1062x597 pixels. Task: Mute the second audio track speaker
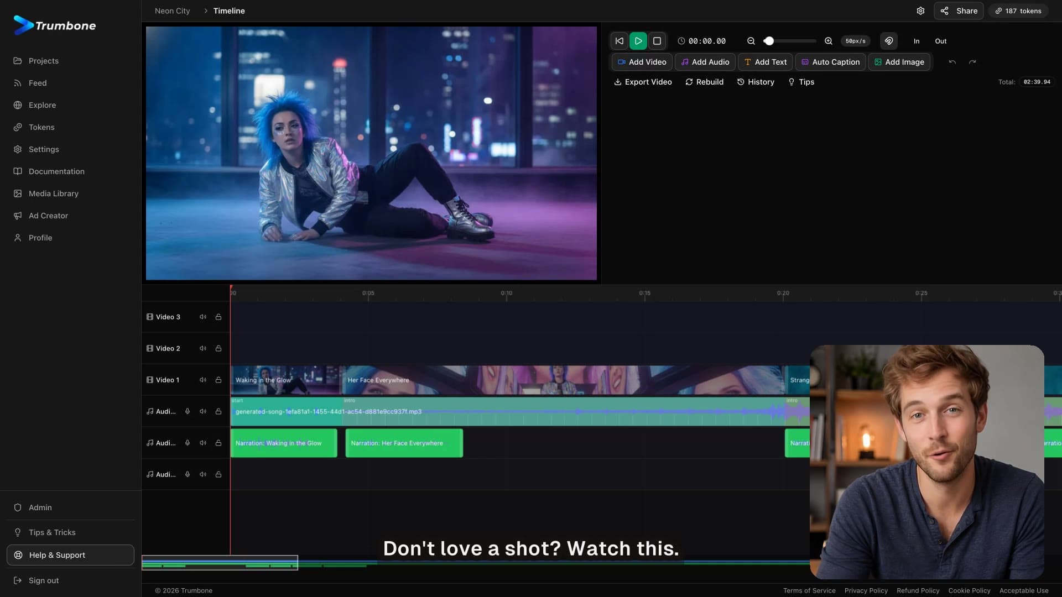click(x=203, y=443)
